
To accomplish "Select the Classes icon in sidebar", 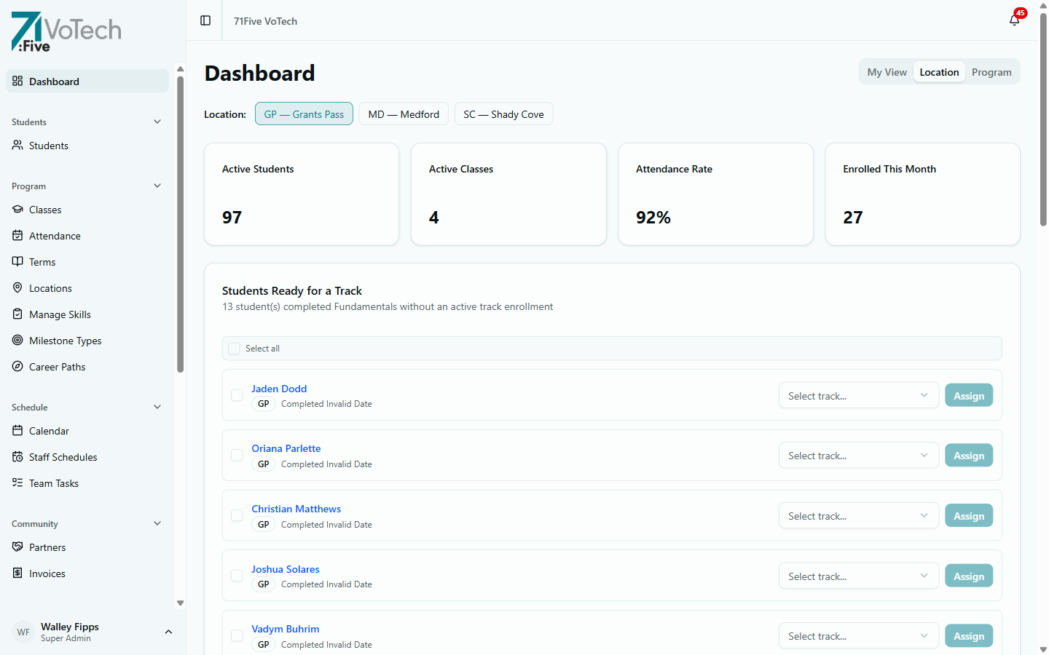I will pyautogui.click(x=17, y=209).
